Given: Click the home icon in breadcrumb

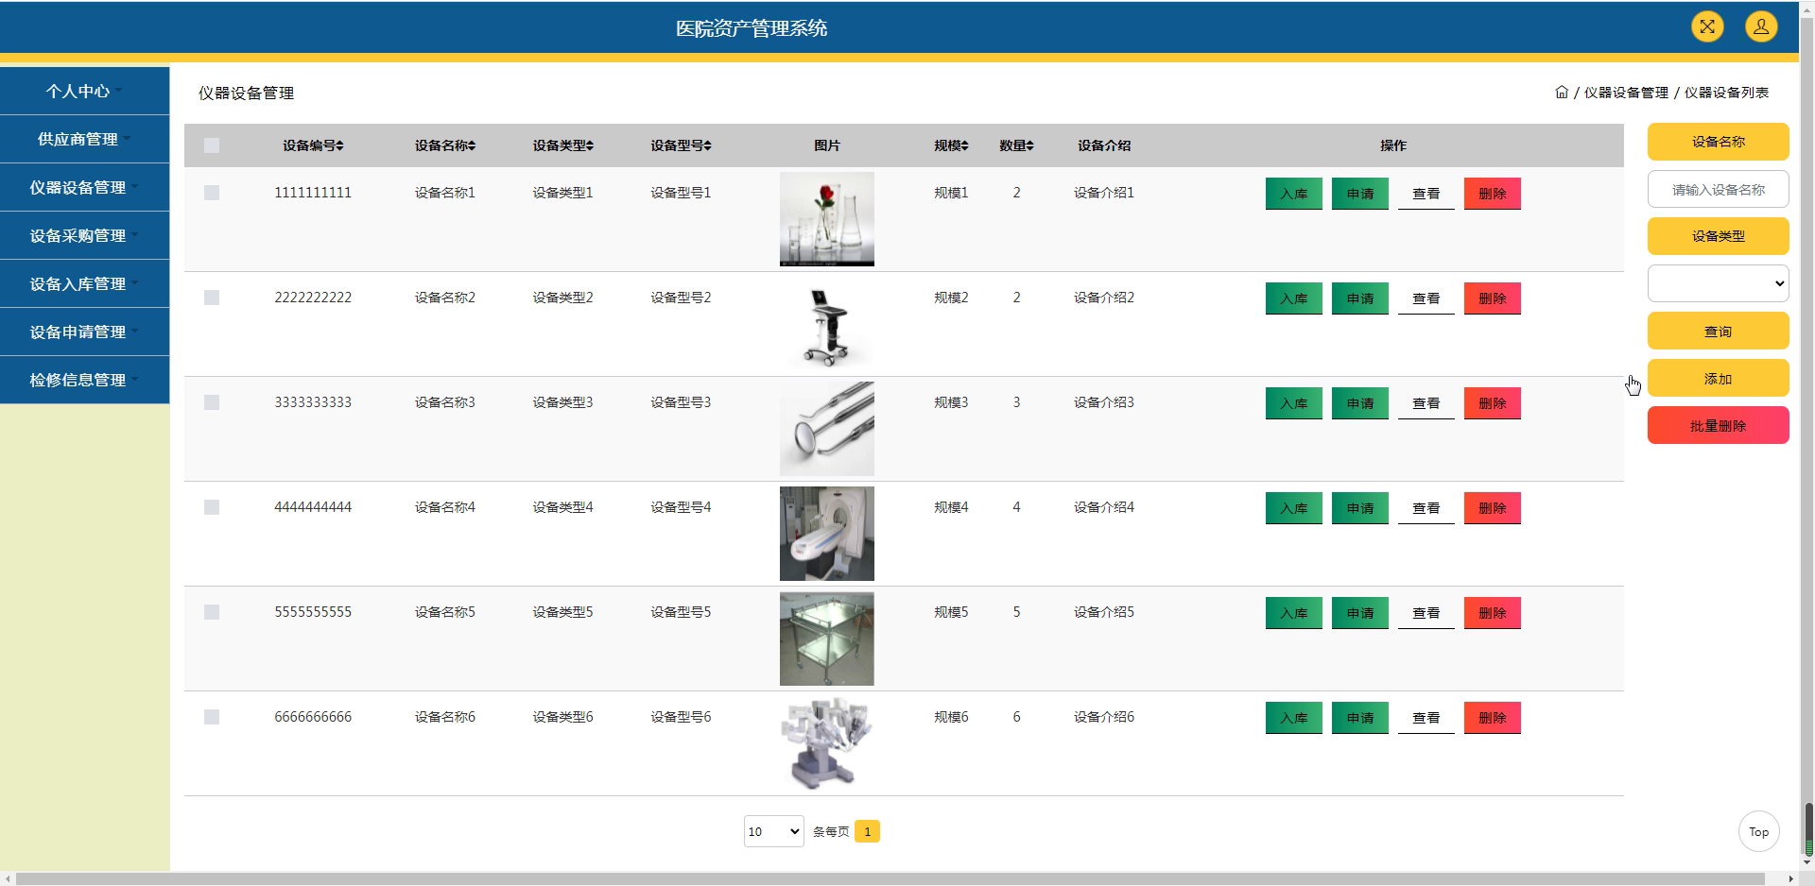Looking at the screenshot, I should [x=1562, y=92].
